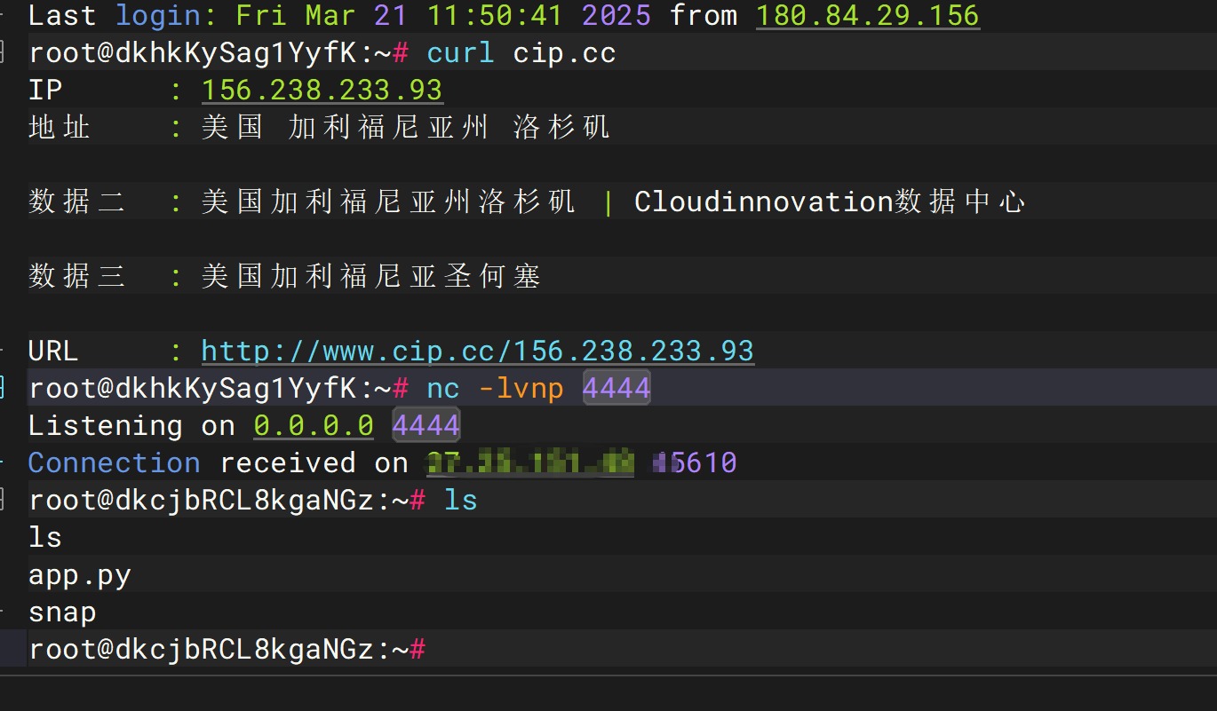1217x711 pixels.
Task: Select highlighted 4444 in the nc command
Action: coord(616,388)
